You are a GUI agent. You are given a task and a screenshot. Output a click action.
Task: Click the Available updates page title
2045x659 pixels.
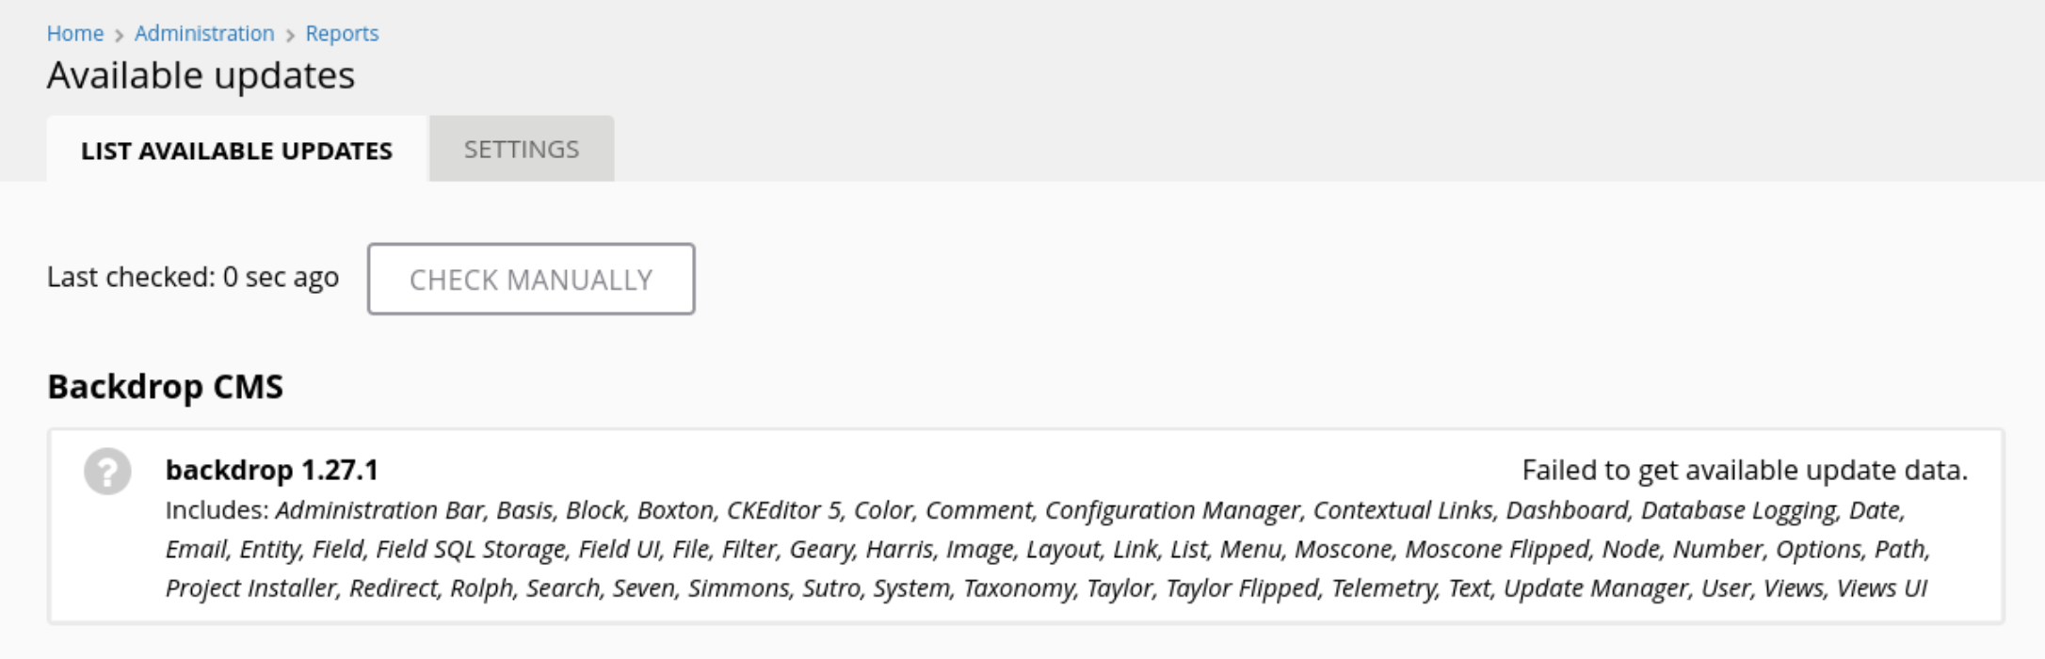pyautogui.click(x=201, y=75)
